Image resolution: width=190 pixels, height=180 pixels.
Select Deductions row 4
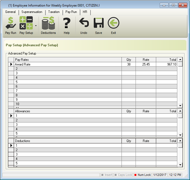93,159
